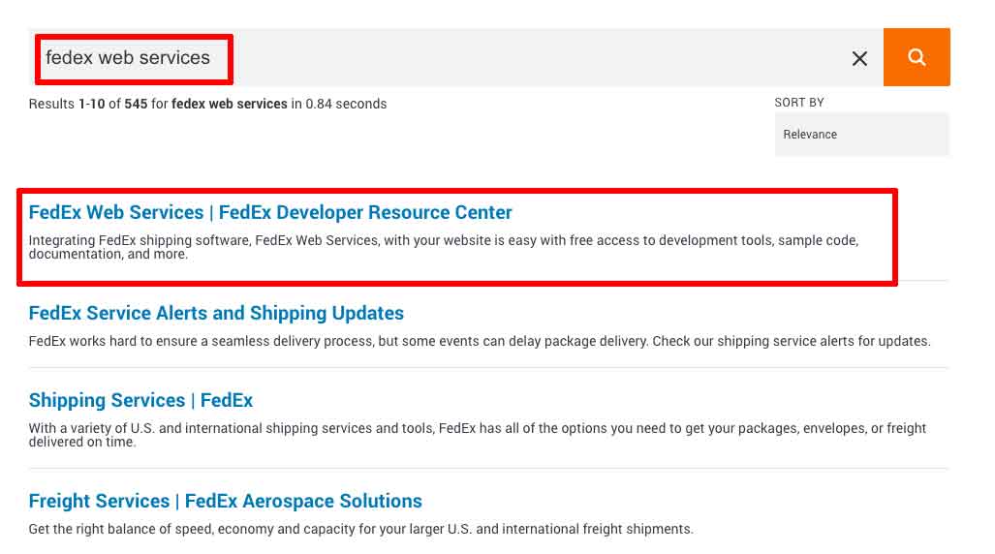Click the 'Get the right balance of speed' description
Screen dimensions: 995x554
(x=360, y=530)
